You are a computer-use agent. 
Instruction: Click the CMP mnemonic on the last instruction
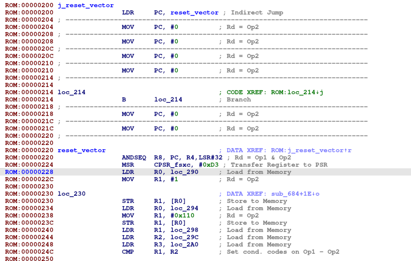coord(128,252)
